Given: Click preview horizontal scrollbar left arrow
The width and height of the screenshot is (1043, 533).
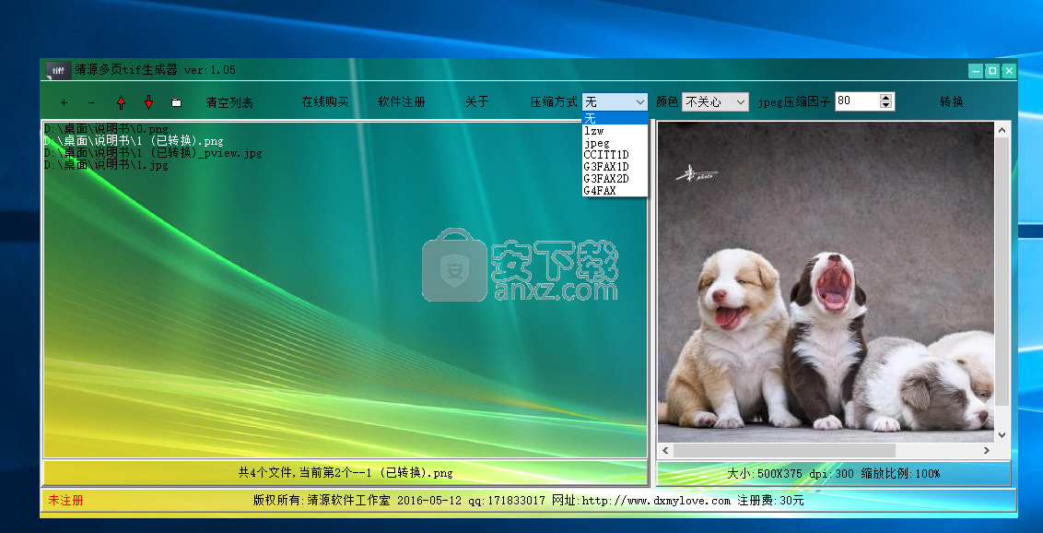Looking at the screenshot, I should point(665,451).
